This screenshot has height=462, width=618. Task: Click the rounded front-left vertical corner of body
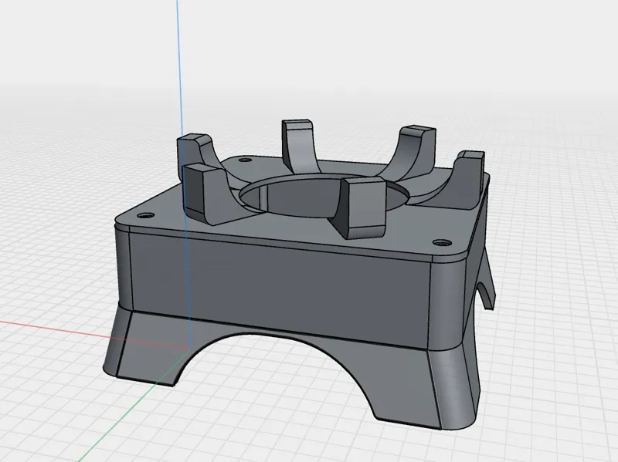coord(123,268)
